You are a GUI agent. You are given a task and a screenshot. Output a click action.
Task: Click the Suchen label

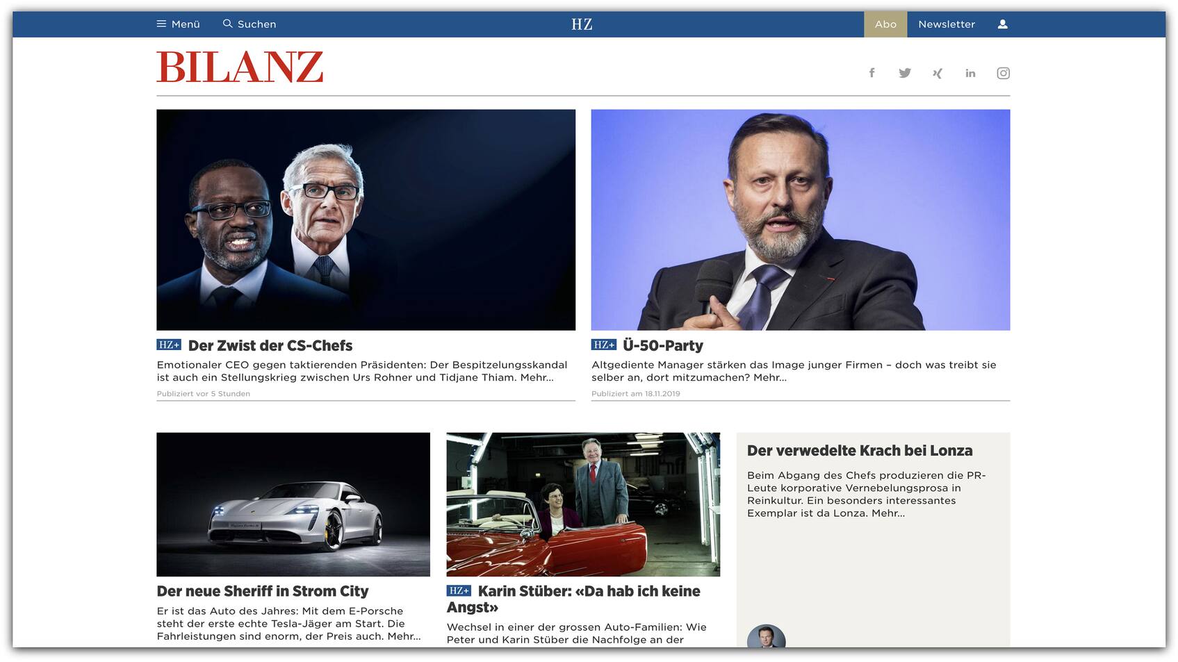(x=256, y=24)
